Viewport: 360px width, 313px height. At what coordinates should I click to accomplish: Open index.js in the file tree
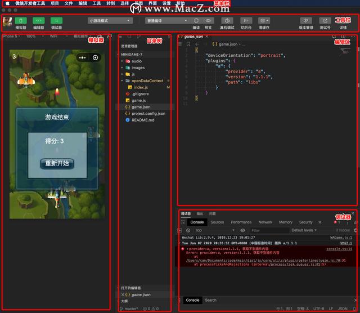(x=141, y=87)
